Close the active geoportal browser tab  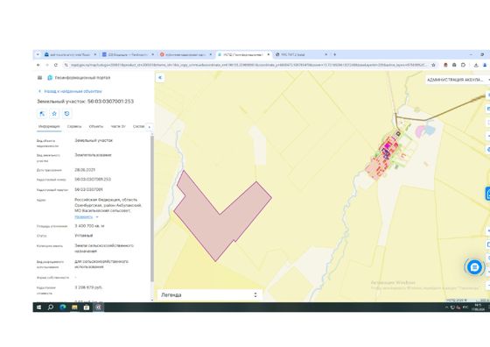pos(268,54)
